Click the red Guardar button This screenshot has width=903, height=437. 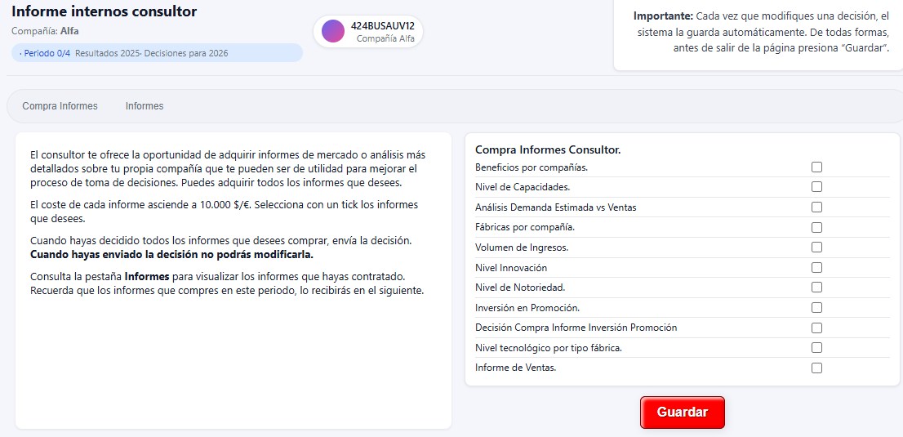683,412
